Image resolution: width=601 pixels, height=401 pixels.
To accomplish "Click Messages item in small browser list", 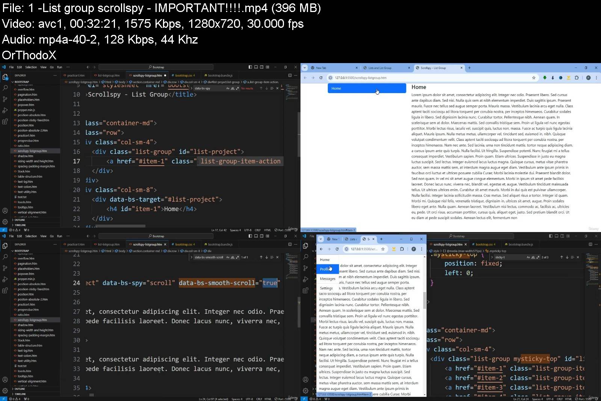I will (328, 279).
